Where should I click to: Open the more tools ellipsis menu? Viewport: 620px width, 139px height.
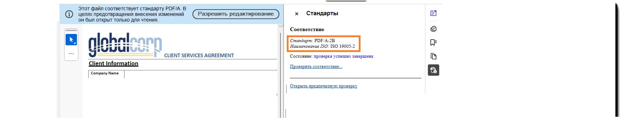coord(71,54)
